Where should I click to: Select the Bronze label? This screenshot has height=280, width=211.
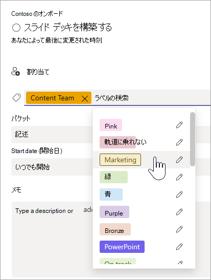115,229
